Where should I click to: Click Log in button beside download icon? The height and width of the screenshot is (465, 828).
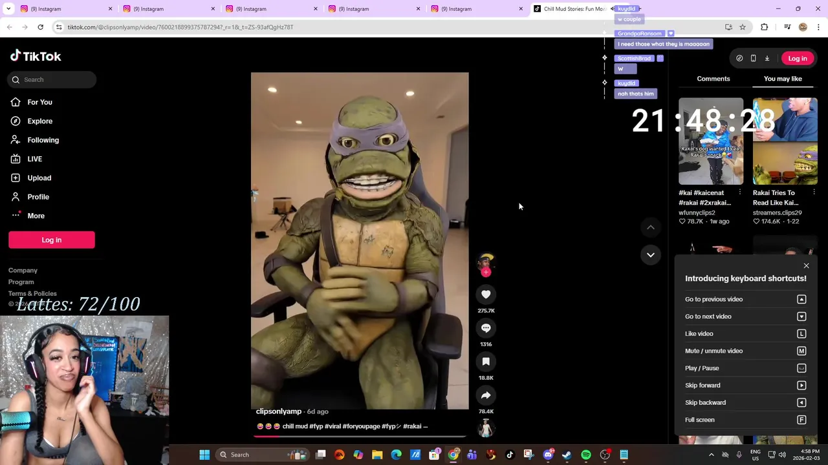(x=798, y=58)
